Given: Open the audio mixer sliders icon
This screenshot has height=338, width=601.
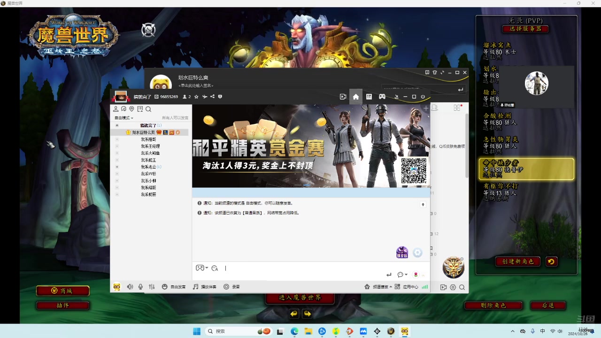Looking at the screenshot, I should [x=152, y=287].
